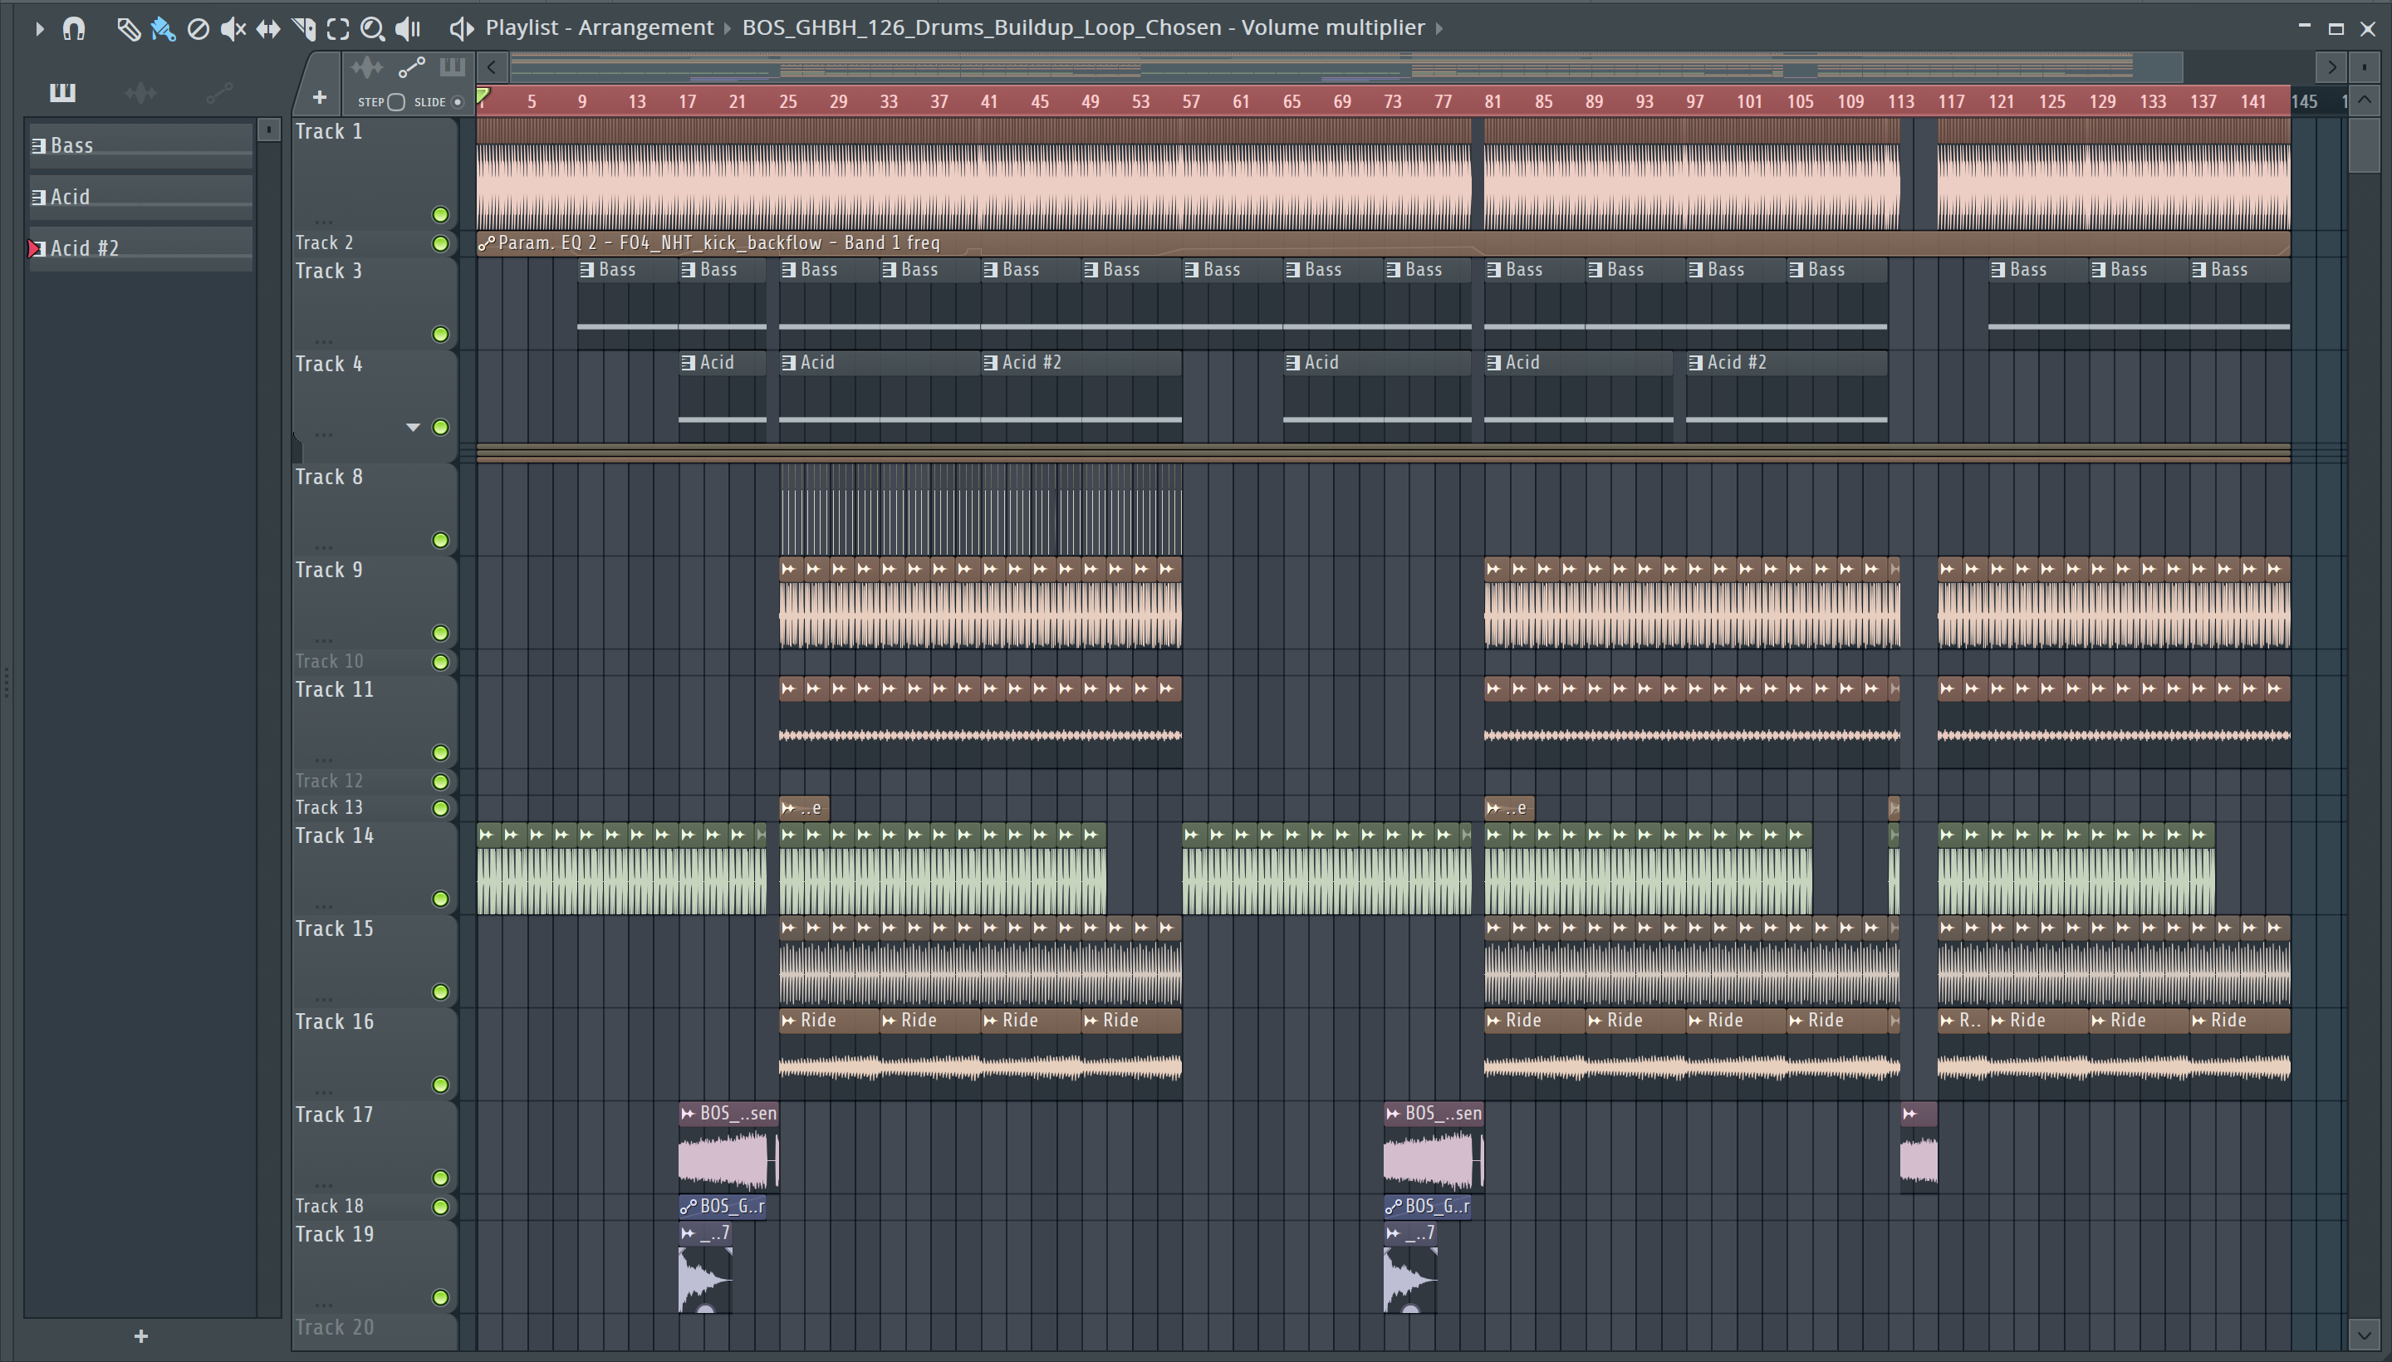Open the Playlist options menu arrow
The height and width of the screenshot is (1362, 2392).
(x=39, y=29)
